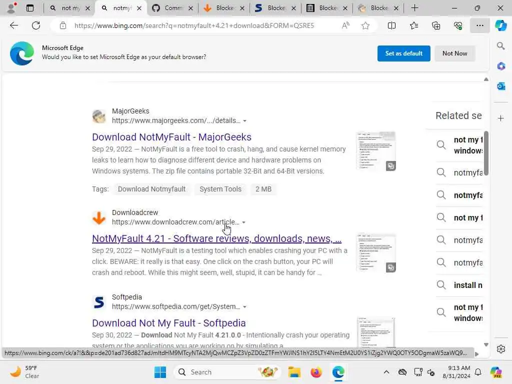The width and height of the screenshot is (512, 384).
Task: Open the Microsoft 365 sidebar icon
Action: coord(501,66)
